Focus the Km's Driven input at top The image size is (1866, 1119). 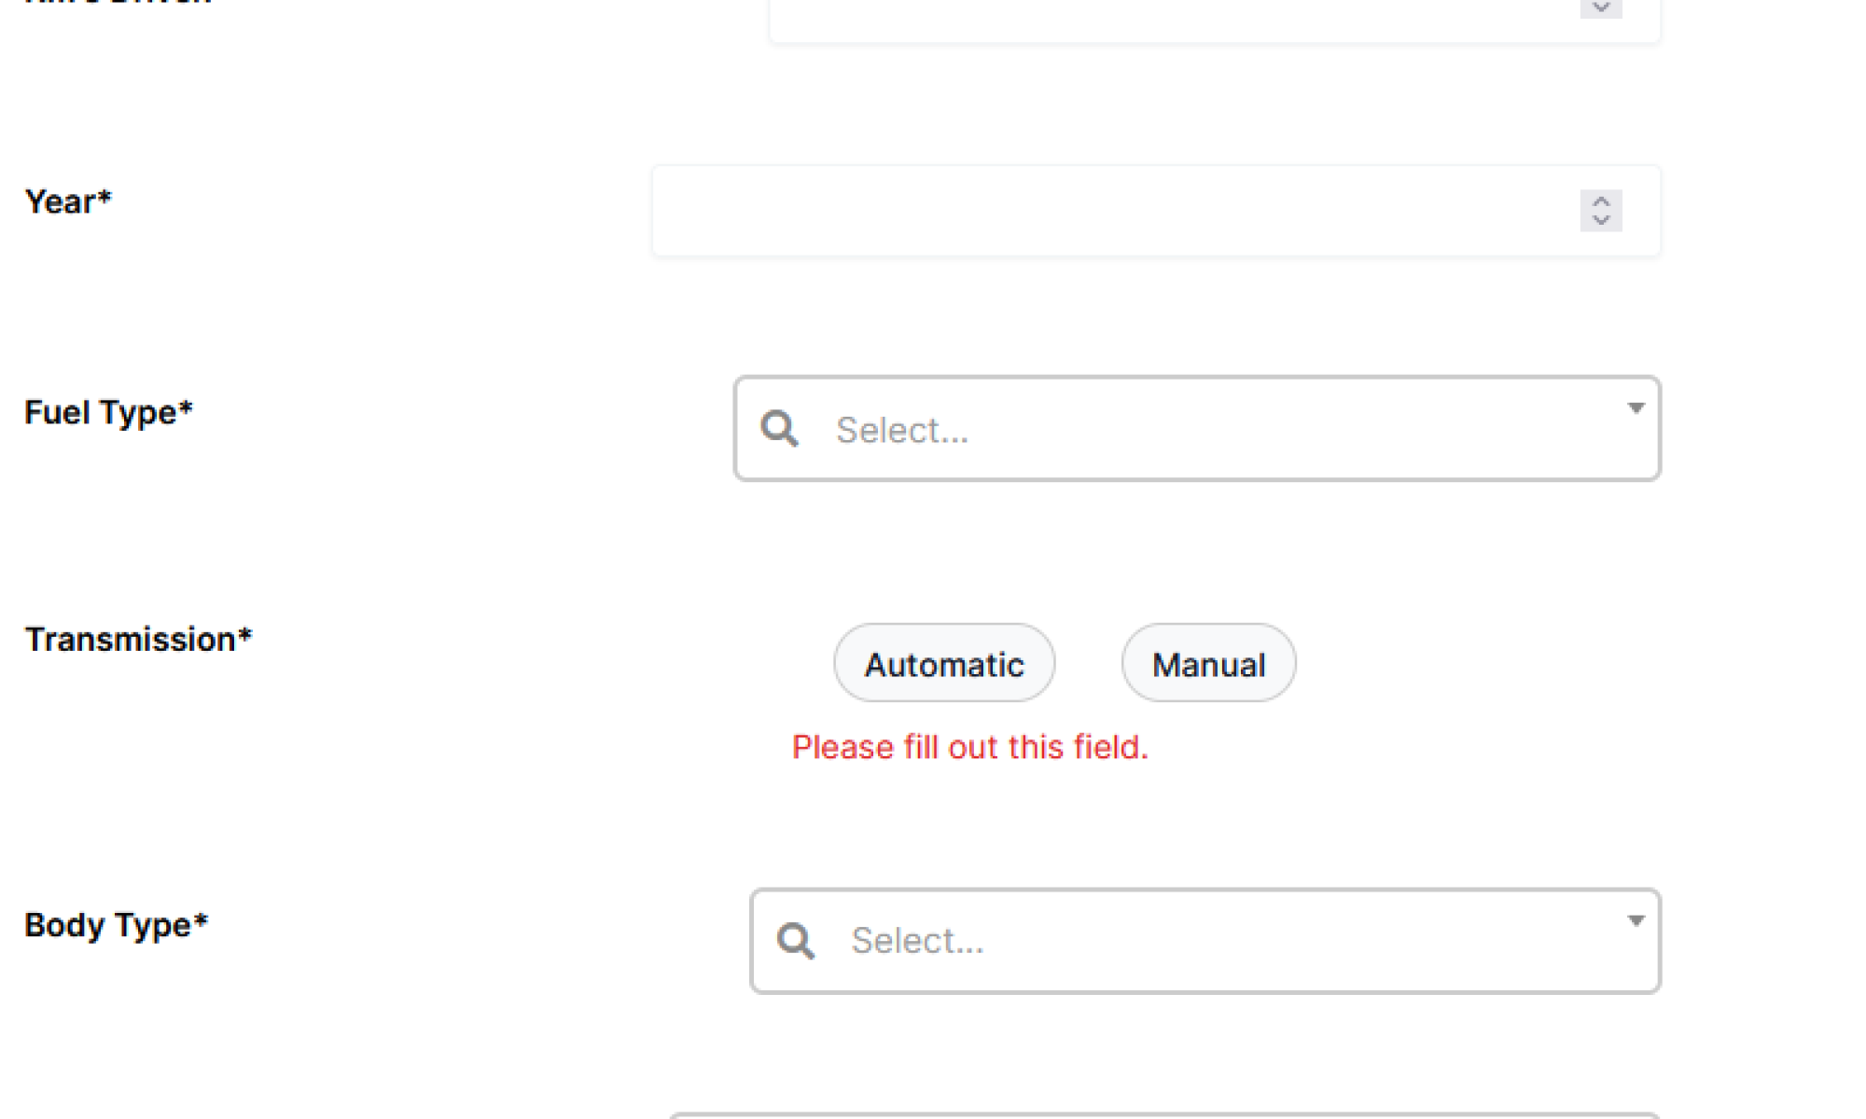[1166, 19]
